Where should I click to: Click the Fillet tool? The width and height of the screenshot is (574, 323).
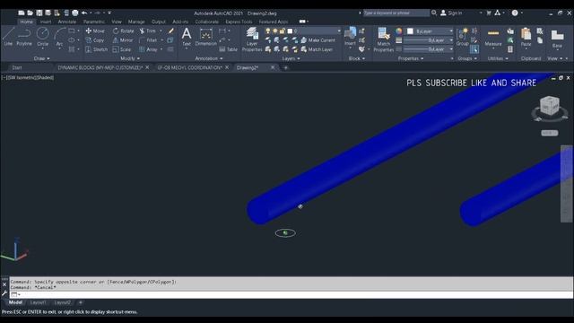(148, 40)
